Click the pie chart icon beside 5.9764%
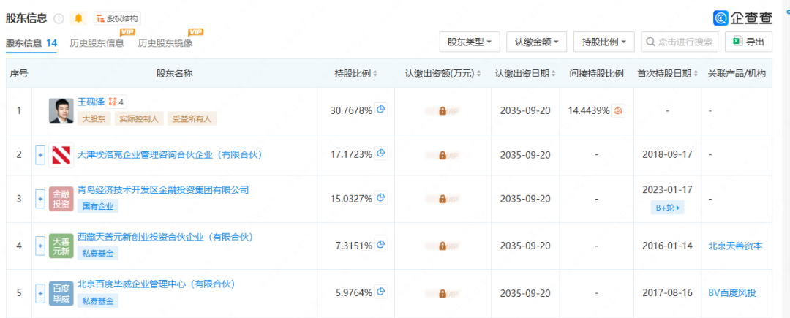Viewport: 790px width, 318px height. 381,292
